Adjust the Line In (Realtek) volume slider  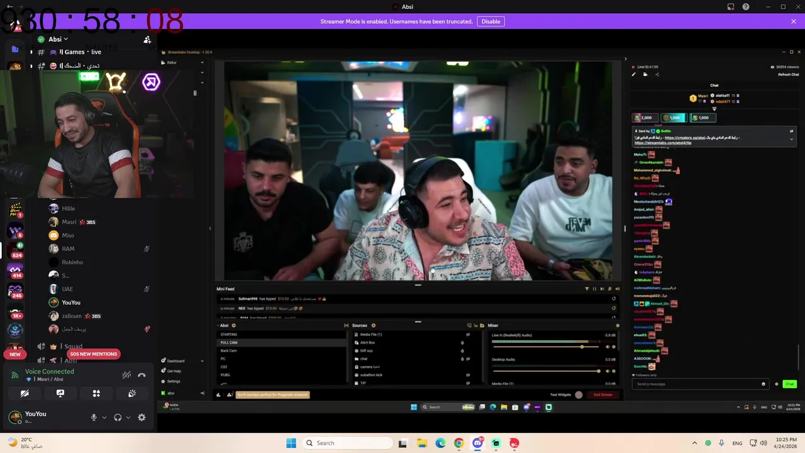click(x=545, y=347)
